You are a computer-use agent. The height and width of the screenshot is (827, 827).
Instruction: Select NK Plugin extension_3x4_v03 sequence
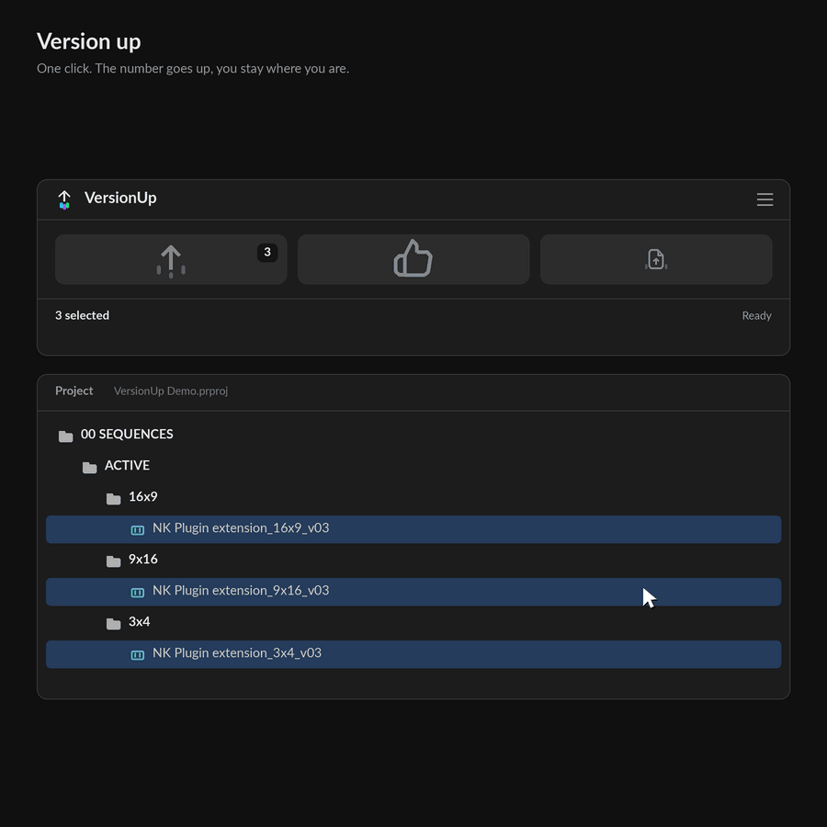413,654
